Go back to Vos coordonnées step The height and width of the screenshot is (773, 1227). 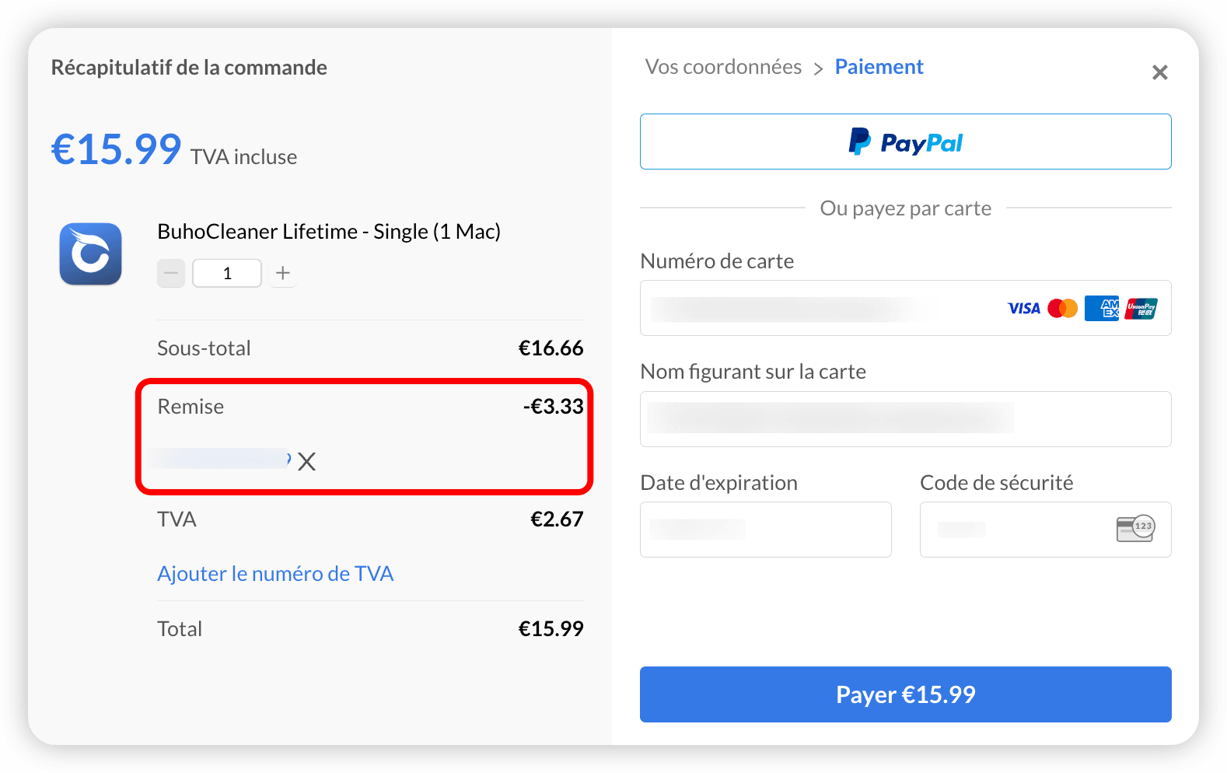[x=723, y=67]
